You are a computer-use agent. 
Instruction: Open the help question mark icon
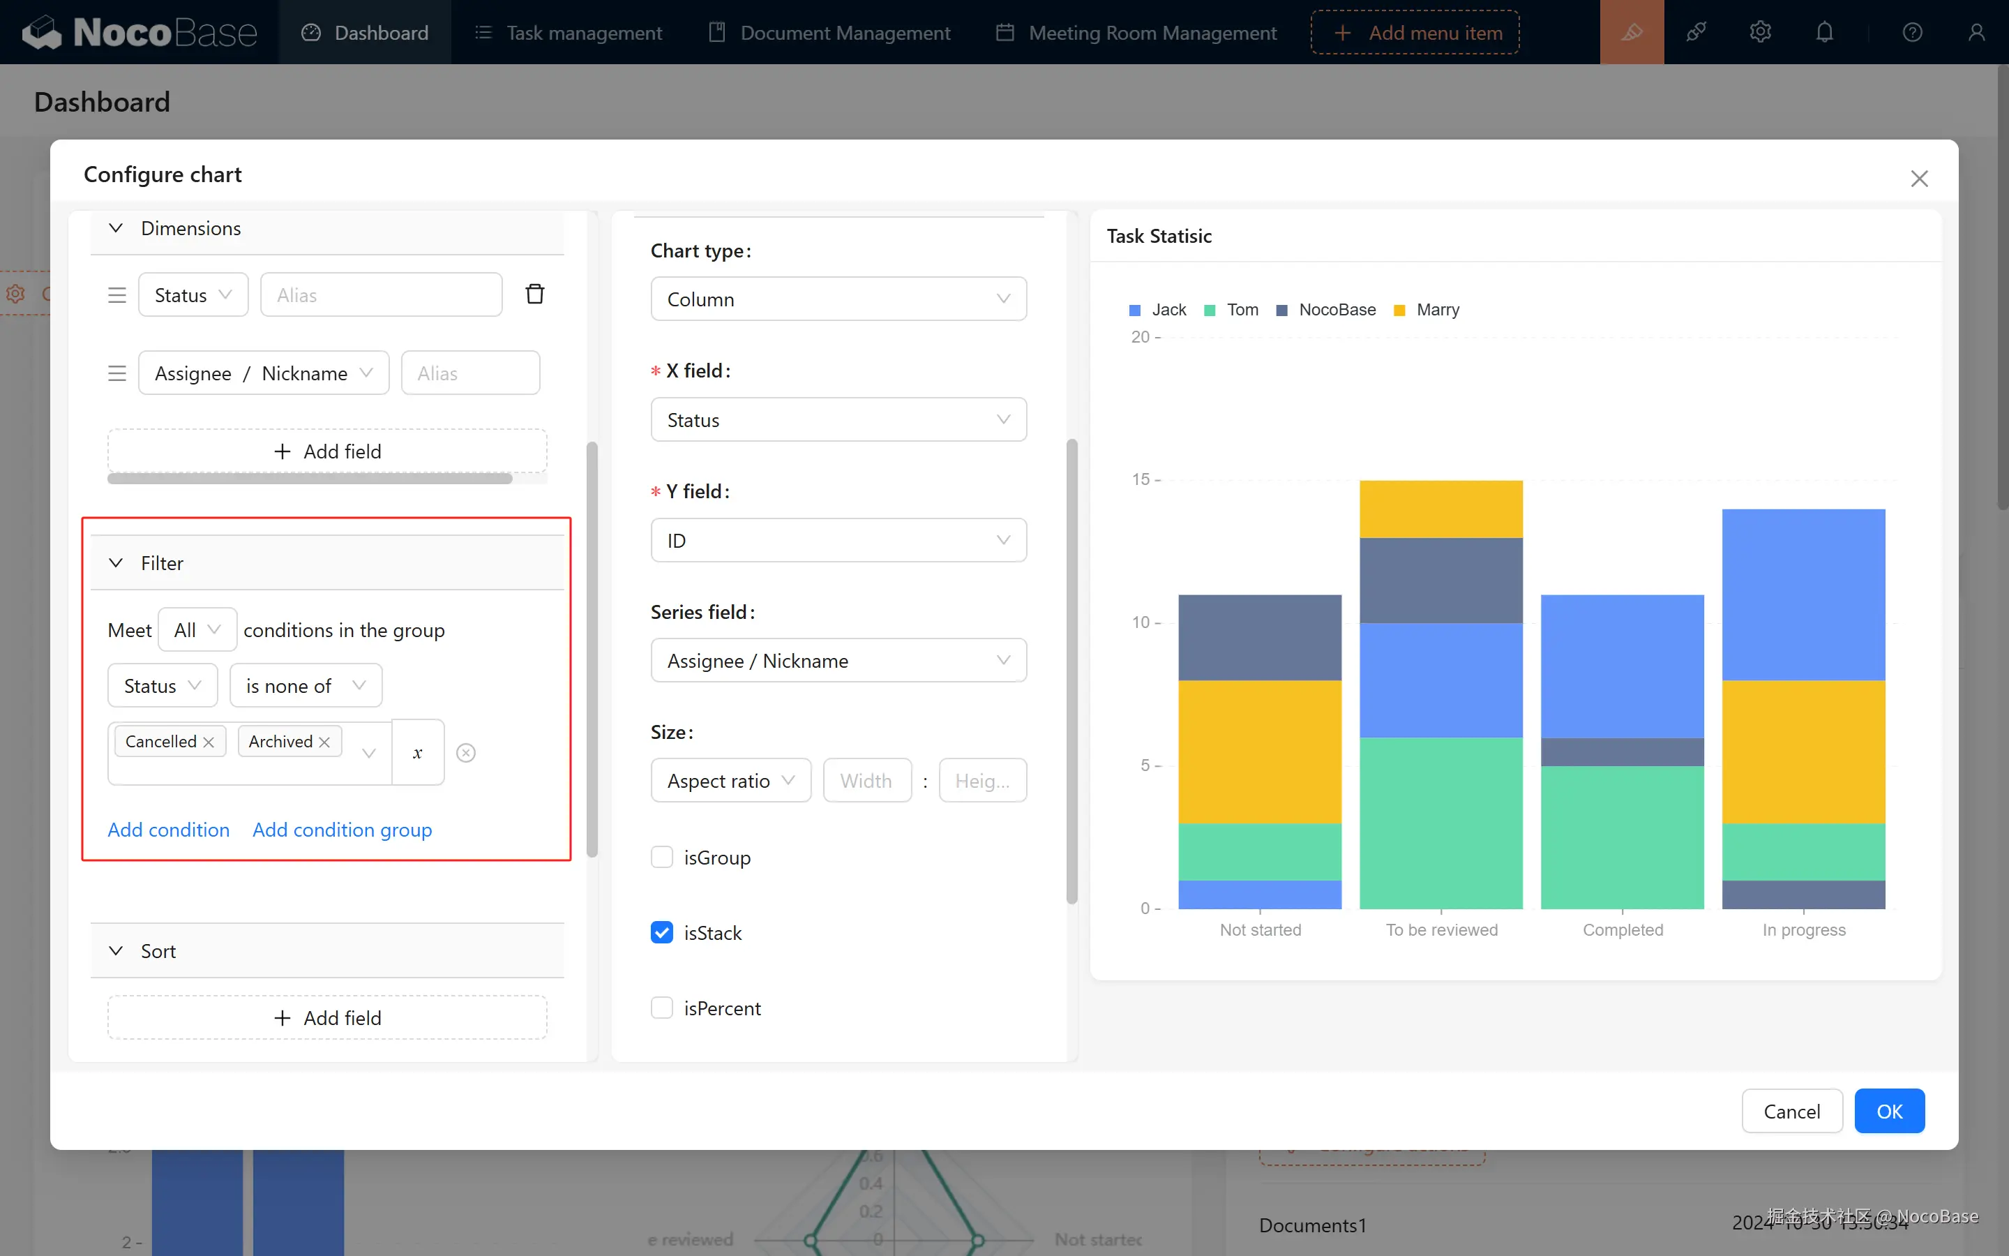pyautogui.click(x=1912, y=32)
